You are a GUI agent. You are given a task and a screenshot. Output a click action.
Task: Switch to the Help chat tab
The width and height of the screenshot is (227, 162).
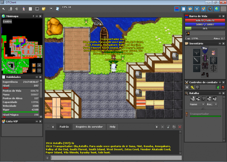click(112, 127)
